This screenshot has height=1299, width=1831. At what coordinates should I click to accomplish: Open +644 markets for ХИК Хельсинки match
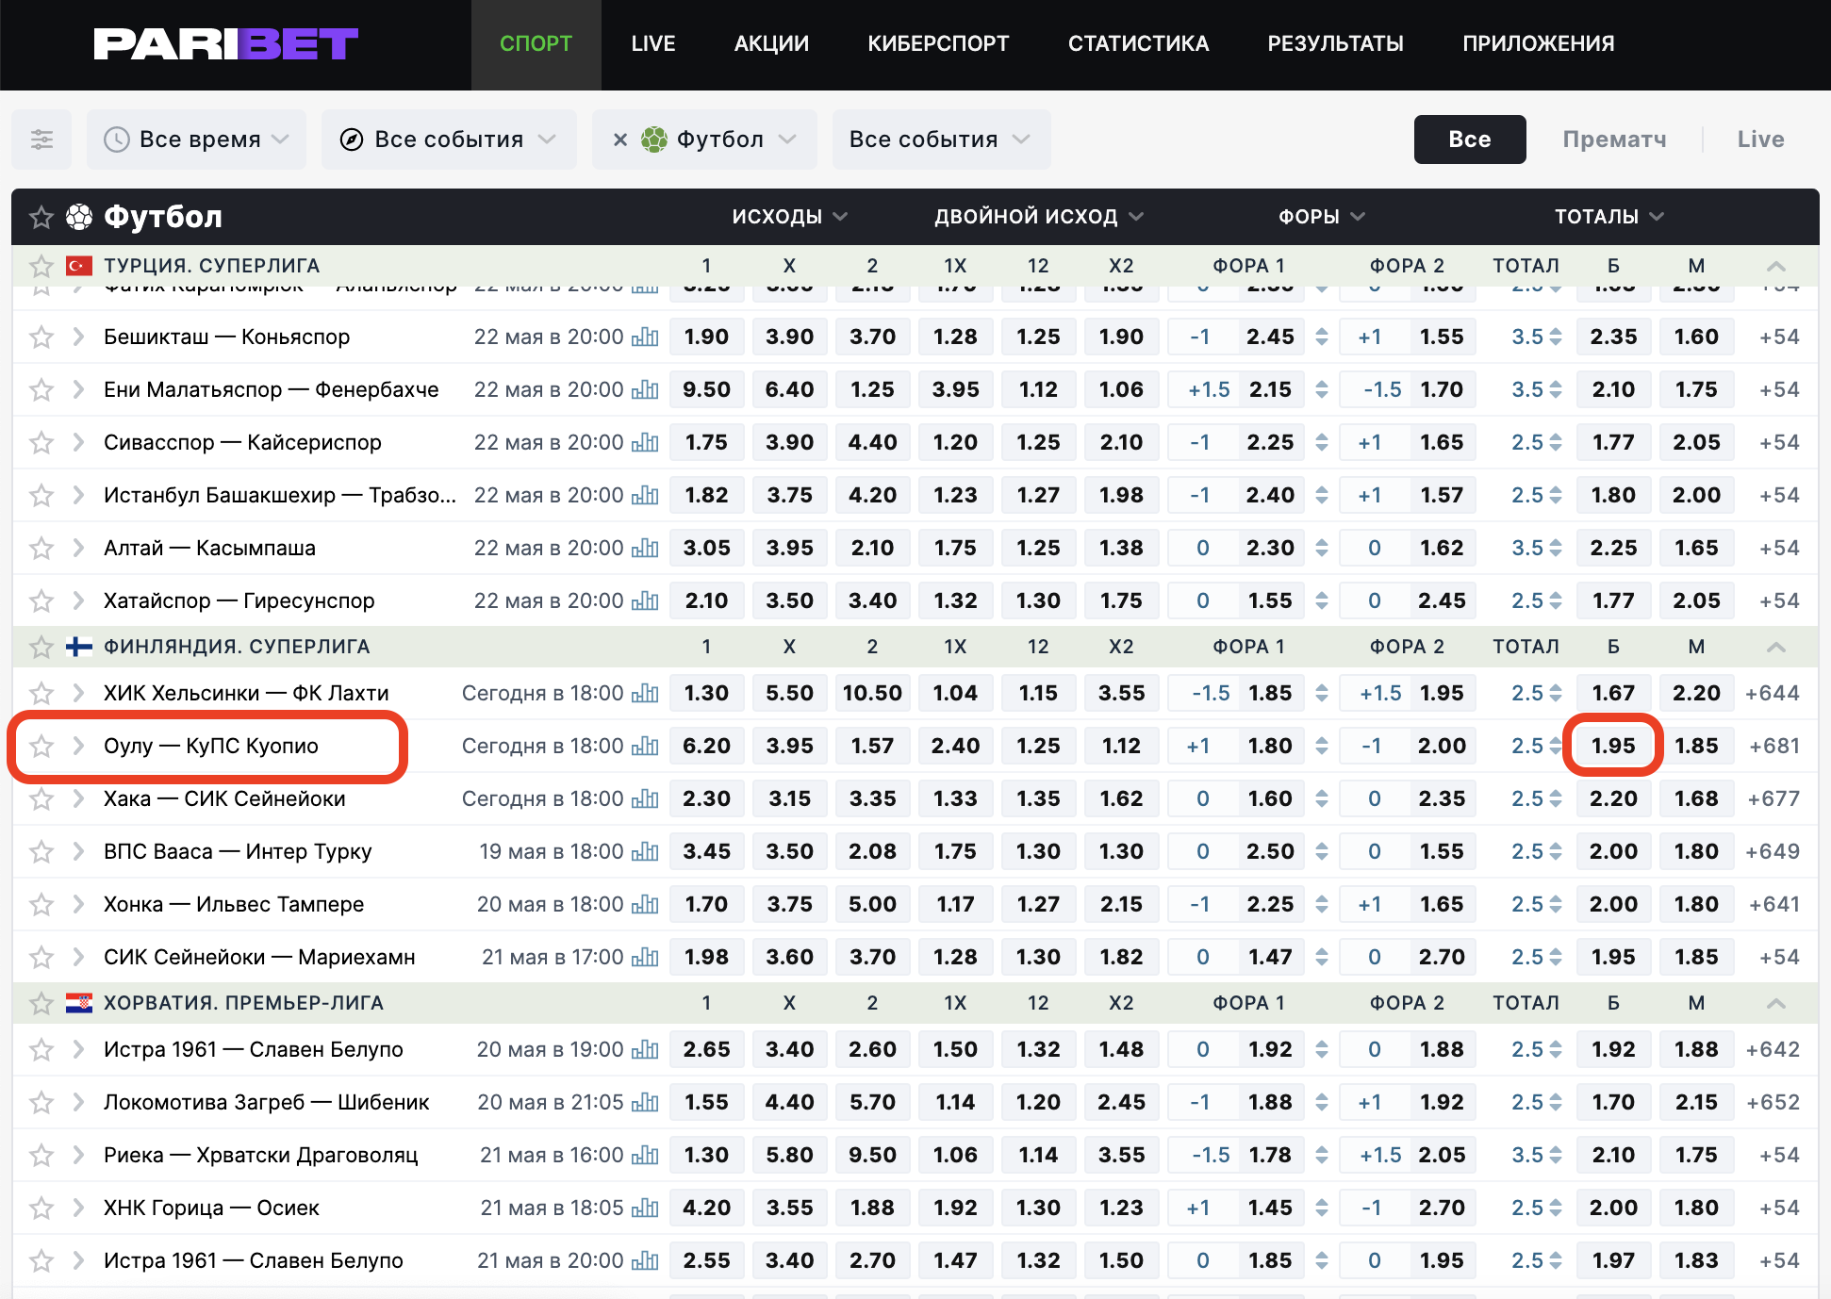pyautogui.click(x=1773, y=693)
